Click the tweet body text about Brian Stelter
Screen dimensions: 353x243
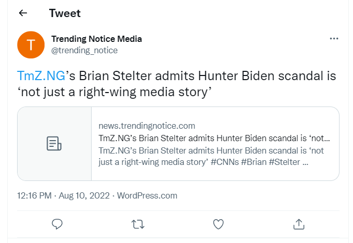[176, 84]
